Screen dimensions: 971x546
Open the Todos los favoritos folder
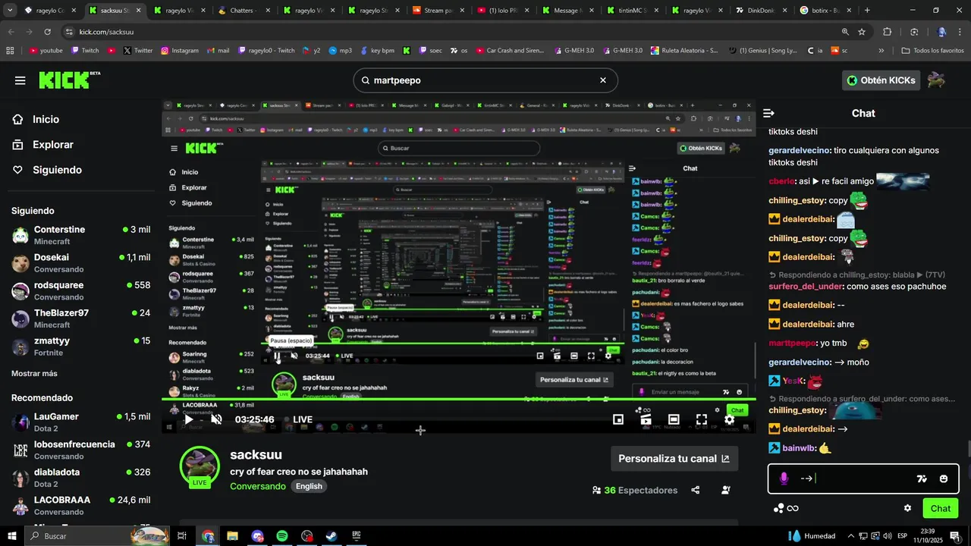(x=932, y=51)
